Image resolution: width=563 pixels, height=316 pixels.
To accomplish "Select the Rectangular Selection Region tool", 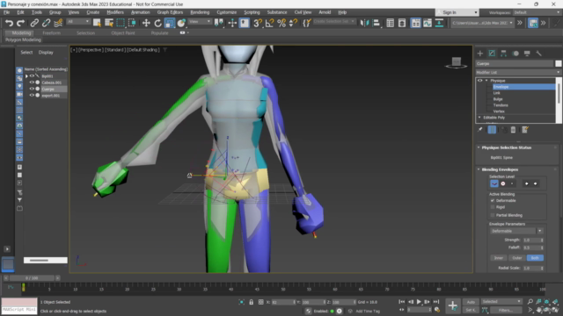I will click(x=121, y=23).
